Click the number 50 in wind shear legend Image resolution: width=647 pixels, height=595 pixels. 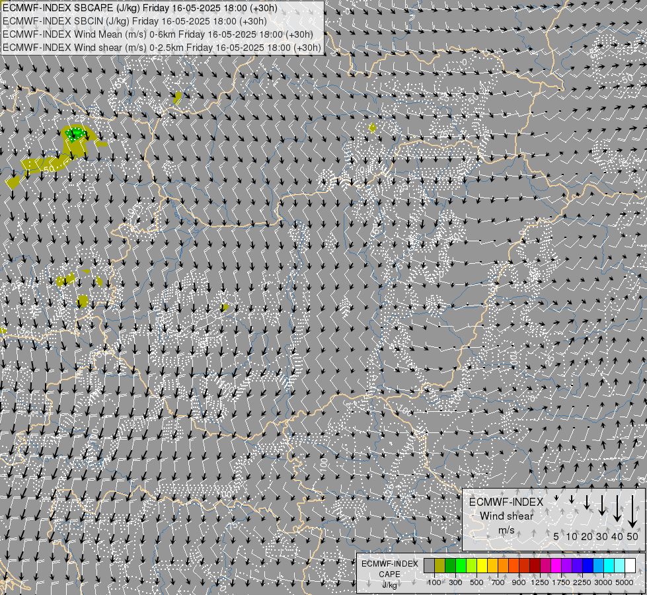pyautogui.click(x=632, y=536)
